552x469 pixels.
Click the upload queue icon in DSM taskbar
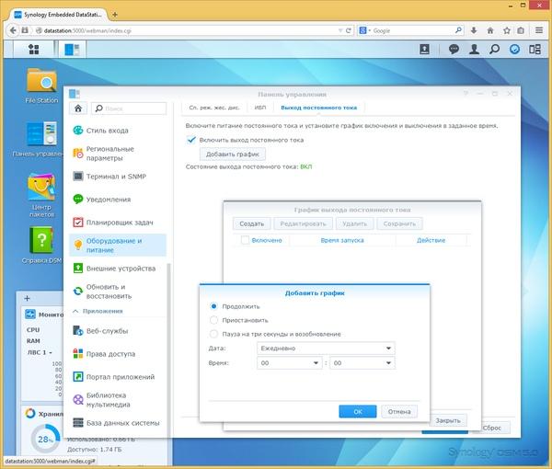[424, 50]
